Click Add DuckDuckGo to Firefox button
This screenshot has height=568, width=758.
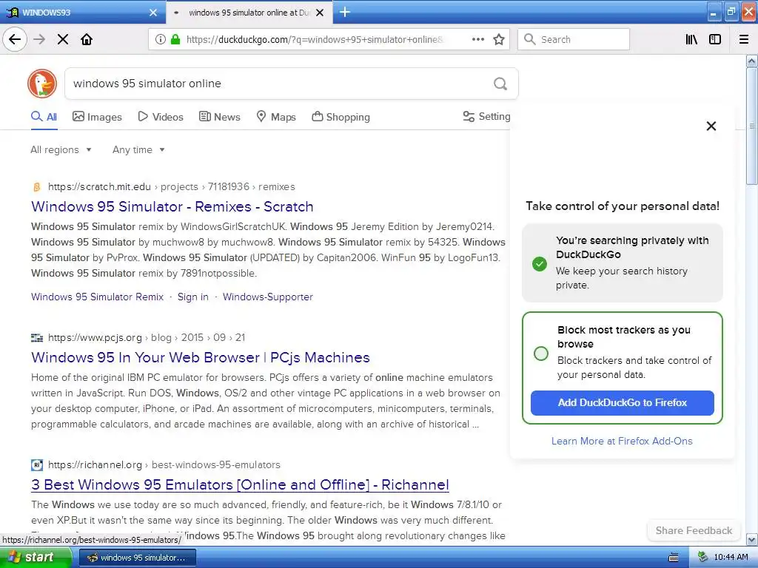(622, 403)
